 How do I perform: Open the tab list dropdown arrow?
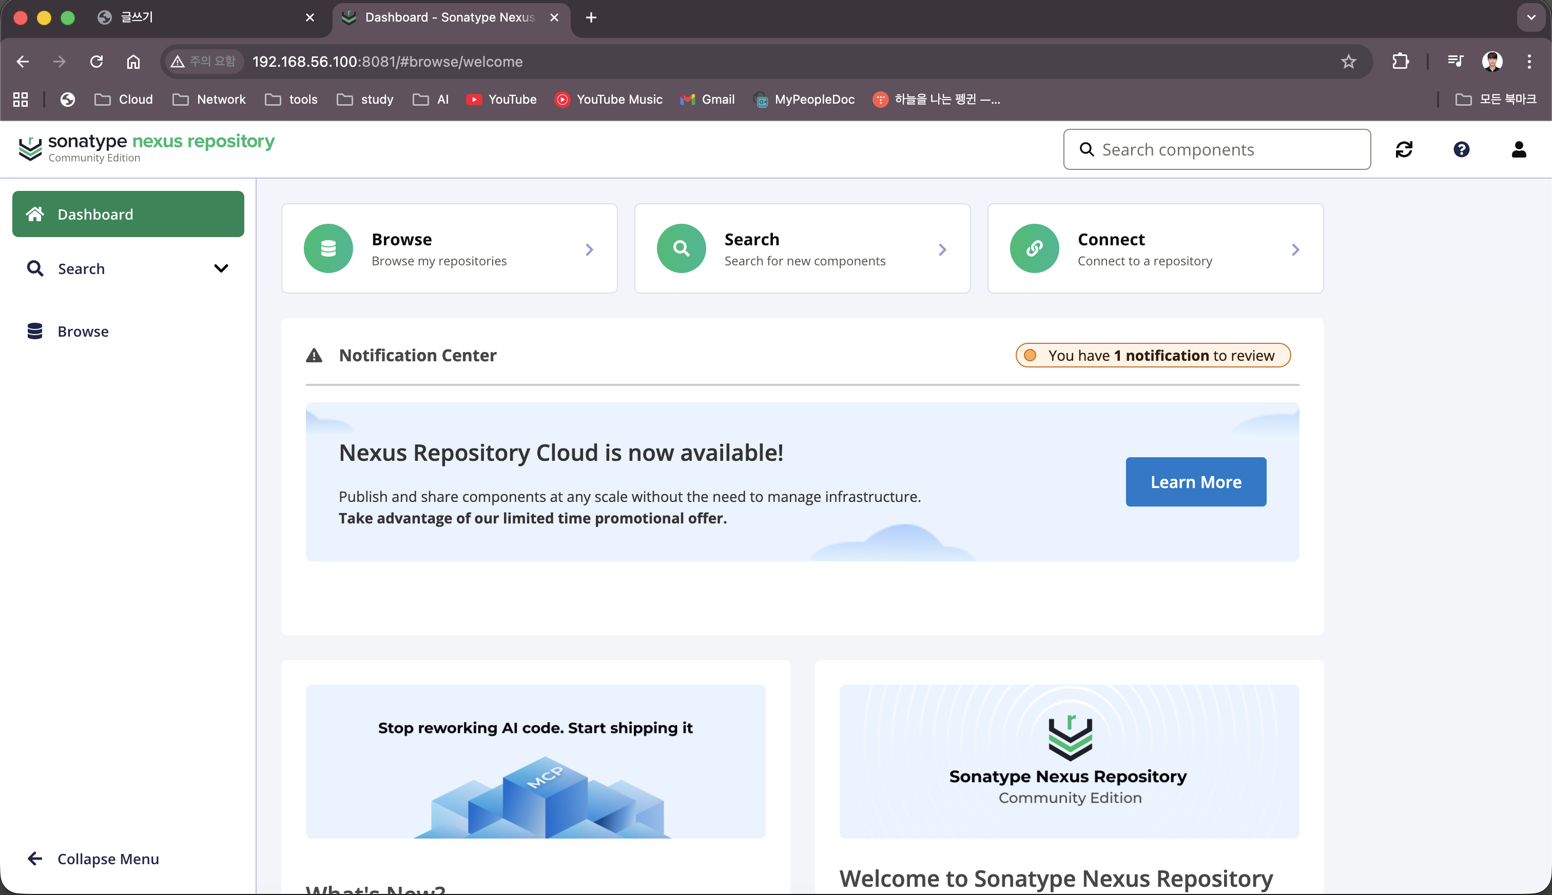pos(1531,17)
